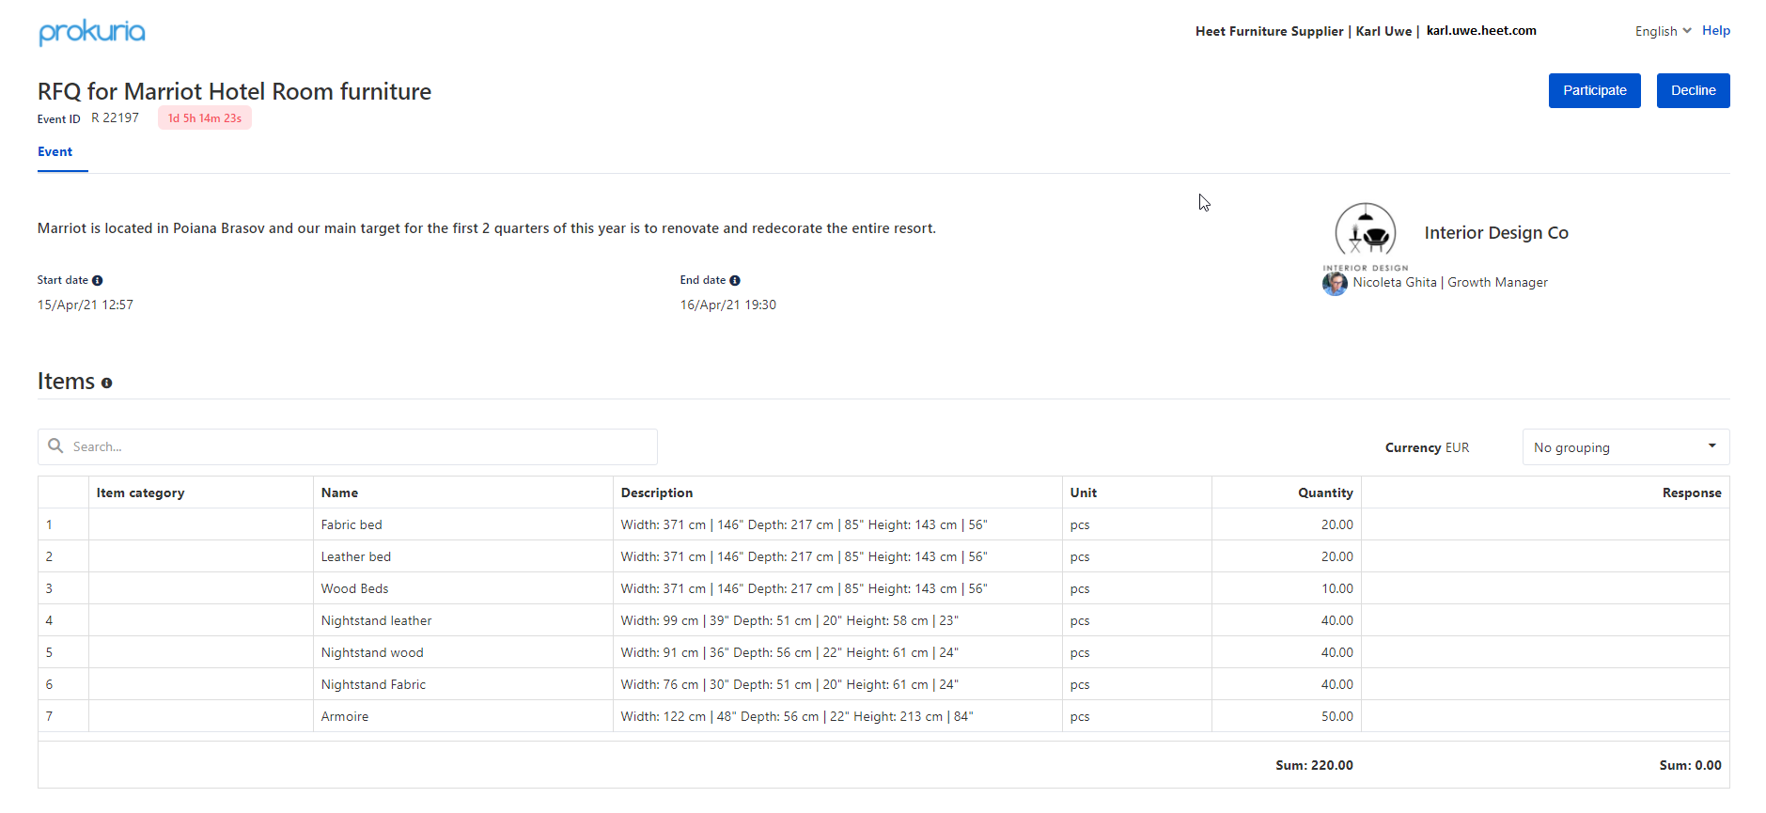Click the RFQ for Marriot Hotel title
The width and height of the screenshot is (1766, 813).
(x=235, y=91)
